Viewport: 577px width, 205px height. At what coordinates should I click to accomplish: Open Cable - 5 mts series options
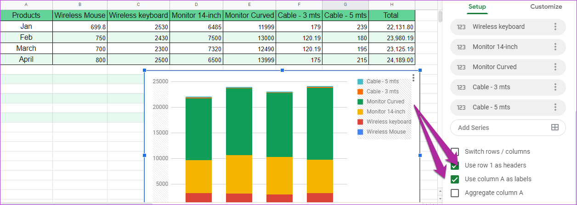(555, 107)
